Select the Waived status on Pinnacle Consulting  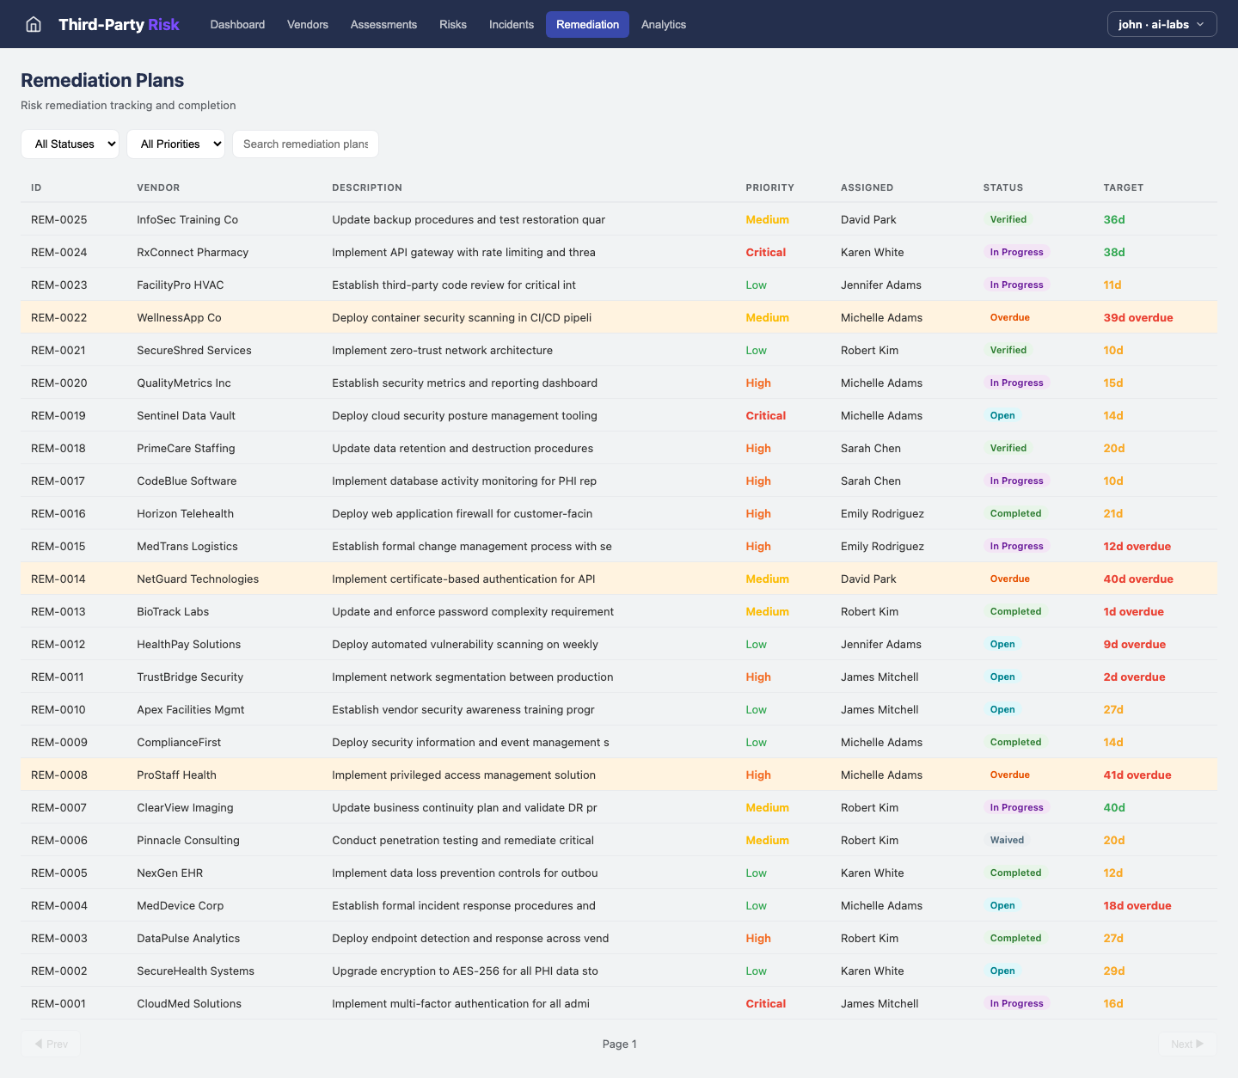pos(1007,840)
